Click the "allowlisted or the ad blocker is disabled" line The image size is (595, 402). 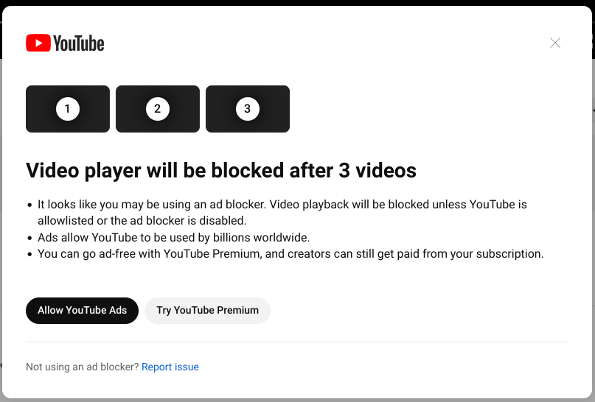tap(143, 221)
